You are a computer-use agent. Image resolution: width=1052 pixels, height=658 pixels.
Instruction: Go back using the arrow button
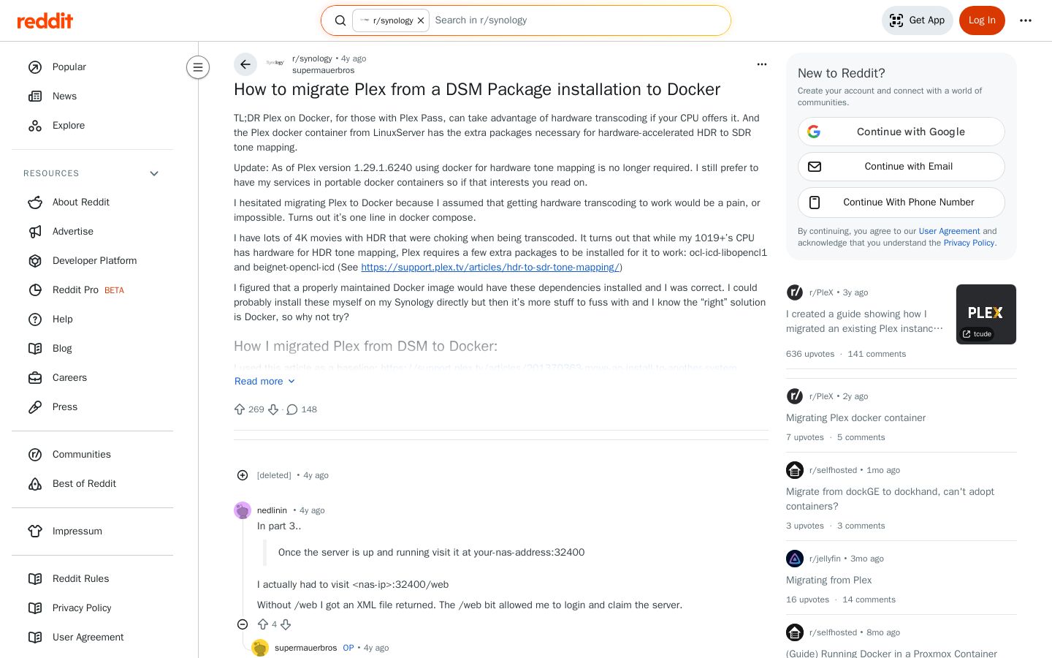pos(245,64)
